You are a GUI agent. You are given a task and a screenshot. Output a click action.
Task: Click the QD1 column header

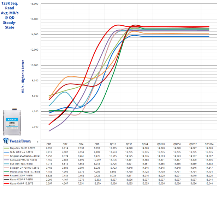pos(49,144)
